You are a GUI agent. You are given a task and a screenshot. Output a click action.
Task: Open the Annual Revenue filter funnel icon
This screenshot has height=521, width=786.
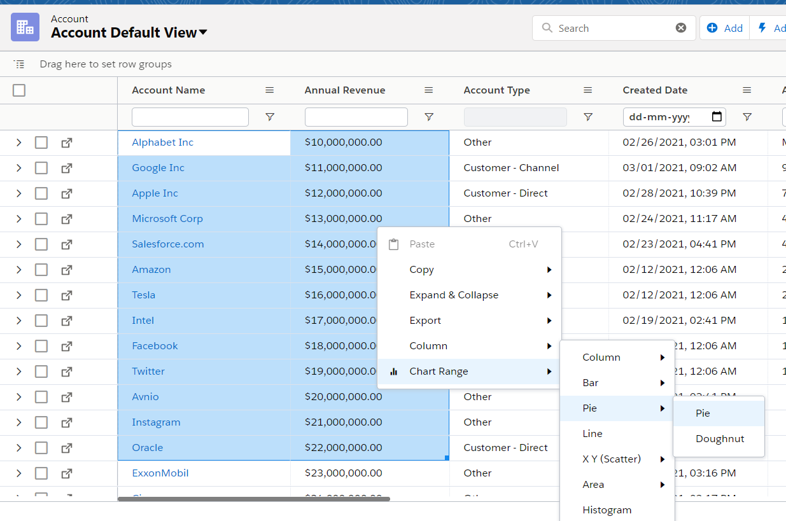[x=429, y=117]
